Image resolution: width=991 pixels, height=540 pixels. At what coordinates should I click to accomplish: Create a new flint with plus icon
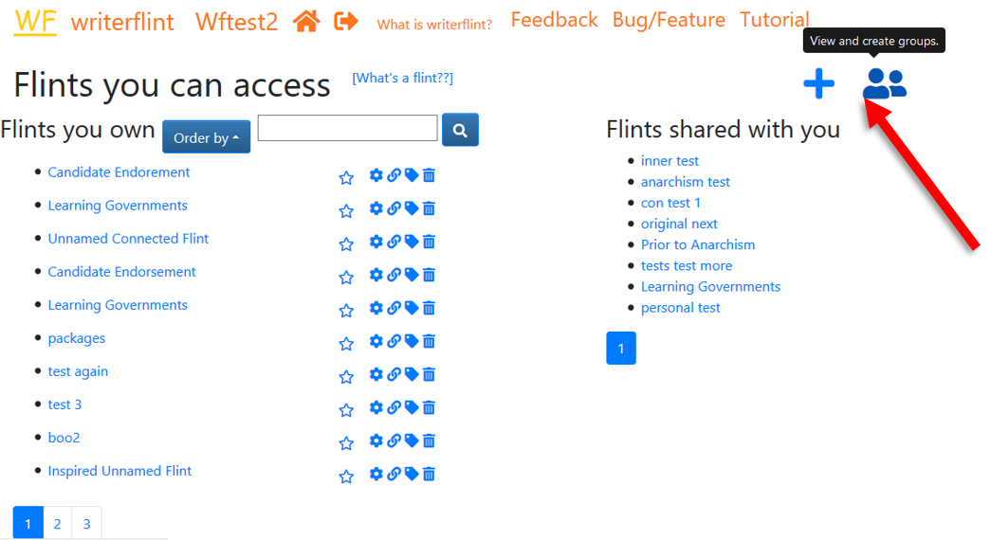[x=818, y=84]
